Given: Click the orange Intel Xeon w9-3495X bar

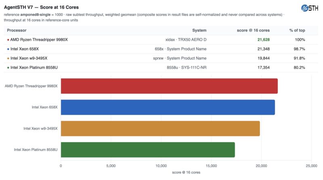Looking at the screenshot, I should tap(160, 128).
